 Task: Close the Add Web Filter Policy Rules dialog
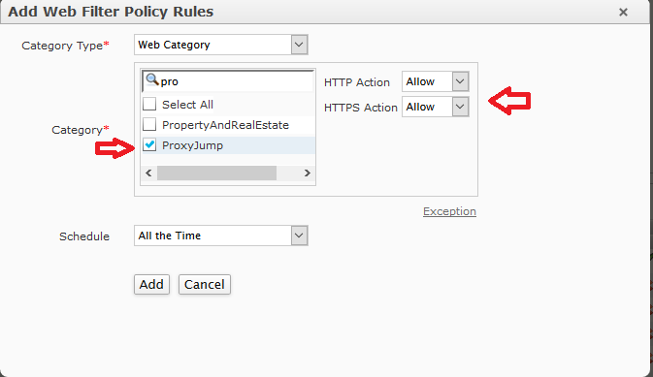click(623, 12)
